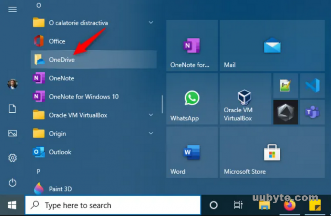The width and height of the screenshot is (331, 216).
Task: Click the user account avatar
Action: pyautogui.click(x=12, y=84)
